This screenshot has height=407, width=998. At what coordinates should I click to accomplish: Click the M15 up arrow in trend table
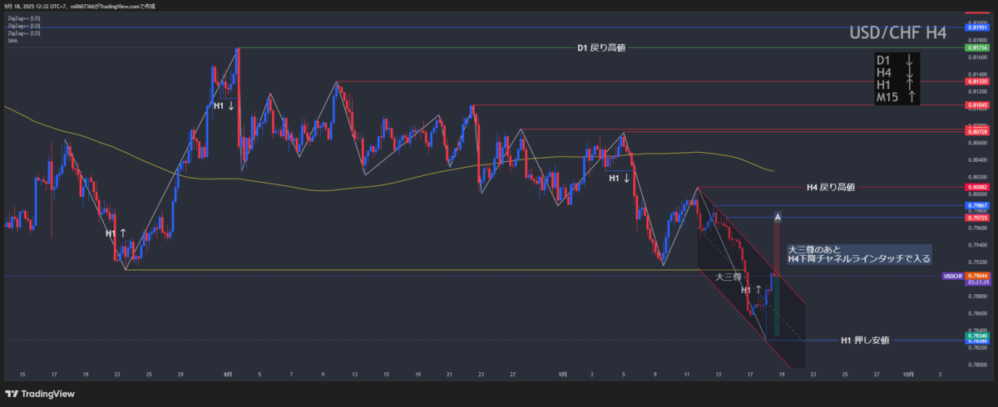point(912,98)
